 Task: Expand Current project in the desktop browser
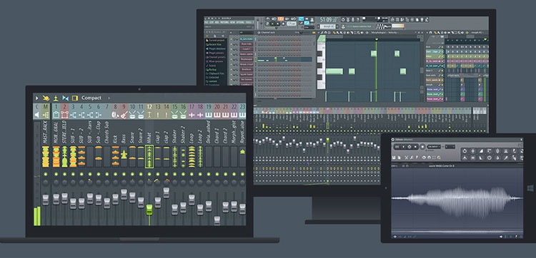[217, 40]
